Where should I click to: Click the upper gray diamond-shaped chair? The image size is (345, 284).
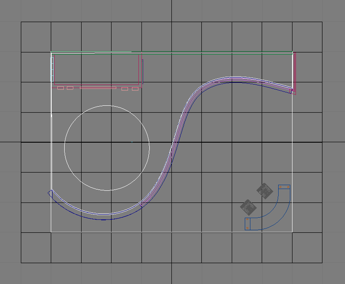coord(264,190)
